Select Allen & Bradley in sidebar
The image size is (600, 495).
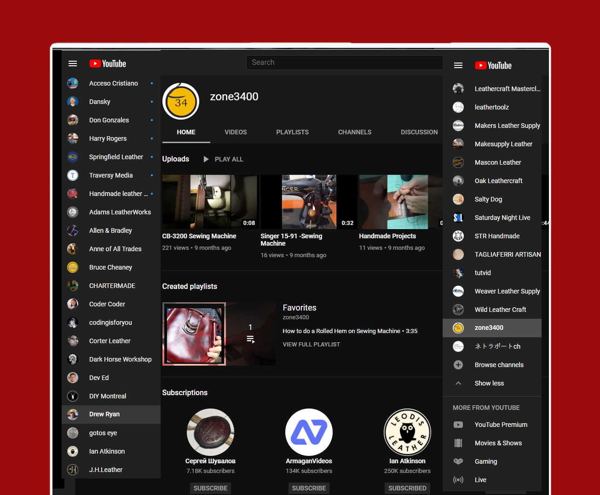coord(111,230)
